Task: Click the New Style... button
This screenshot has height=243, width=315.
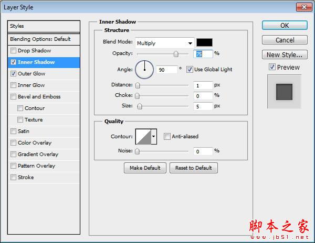Action: coord(285,54)
